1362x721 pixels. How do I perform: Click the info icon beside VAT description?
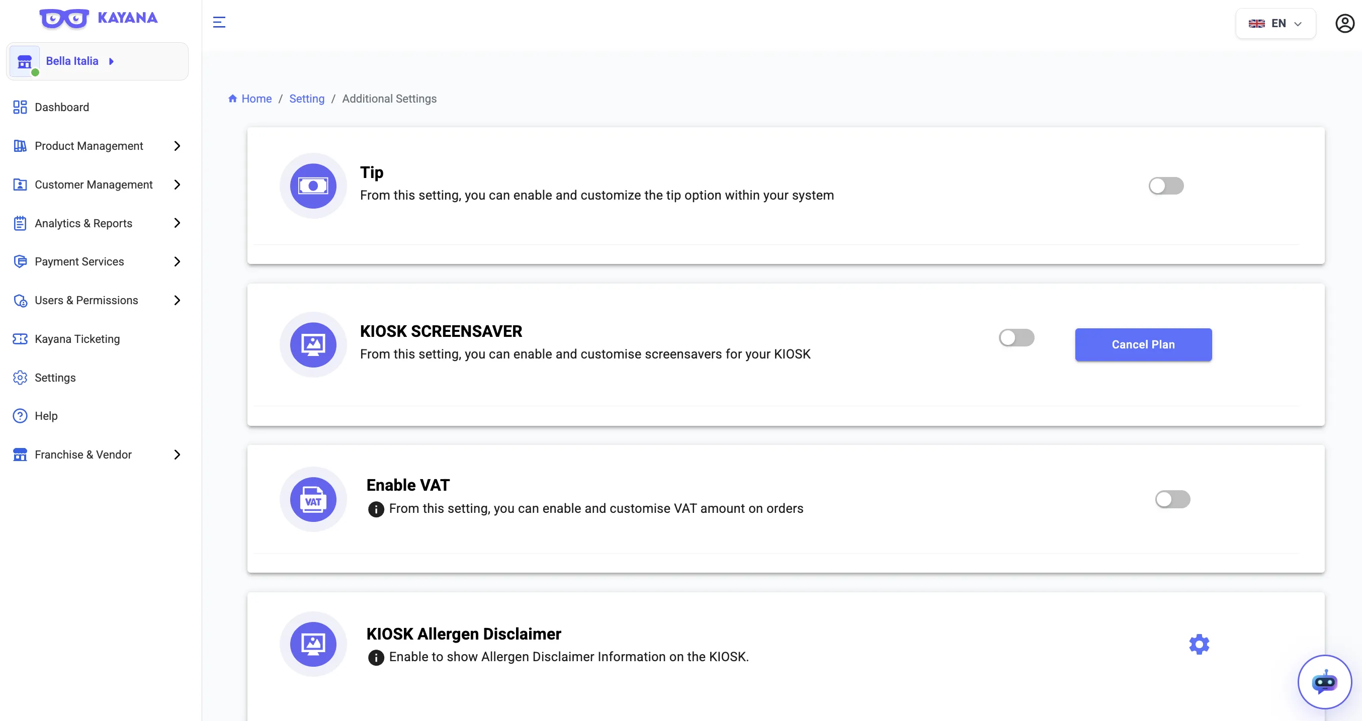click(x=376, y=509)
